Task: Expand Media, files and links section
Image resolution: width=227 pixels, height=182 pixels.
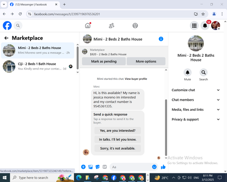Action: [196, 109]
